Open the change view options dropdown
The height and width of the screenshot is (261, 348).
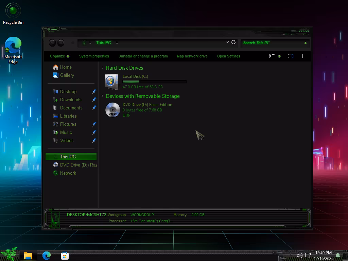(275, 56)
